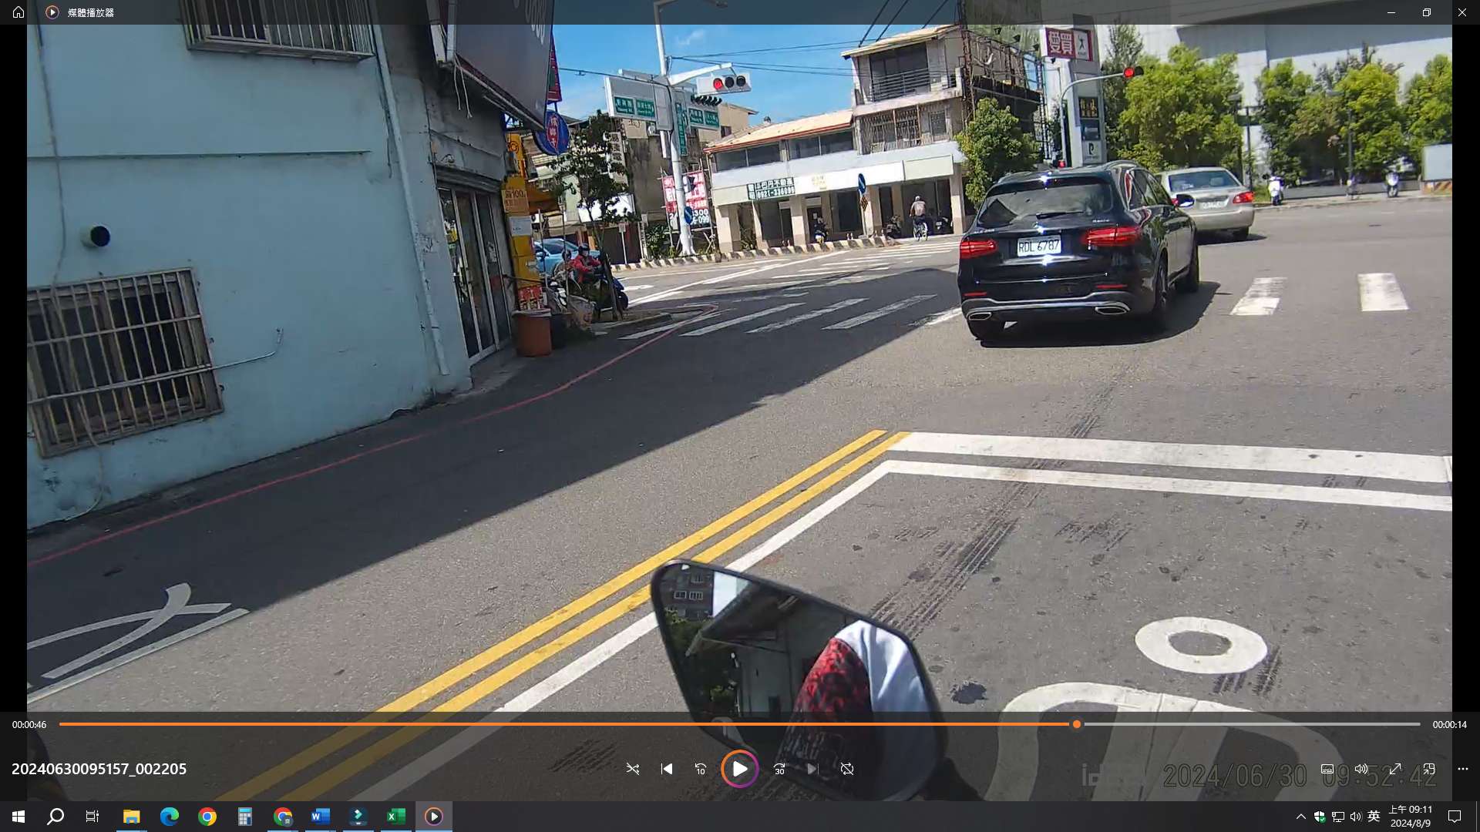
Task: Open Windows taskbar search
Action: (55, 817)
